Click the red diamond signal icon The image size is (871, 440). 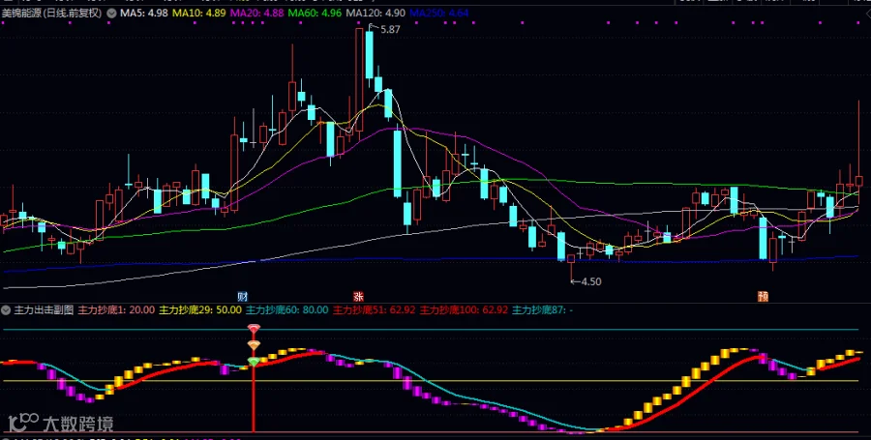(254, 329)
